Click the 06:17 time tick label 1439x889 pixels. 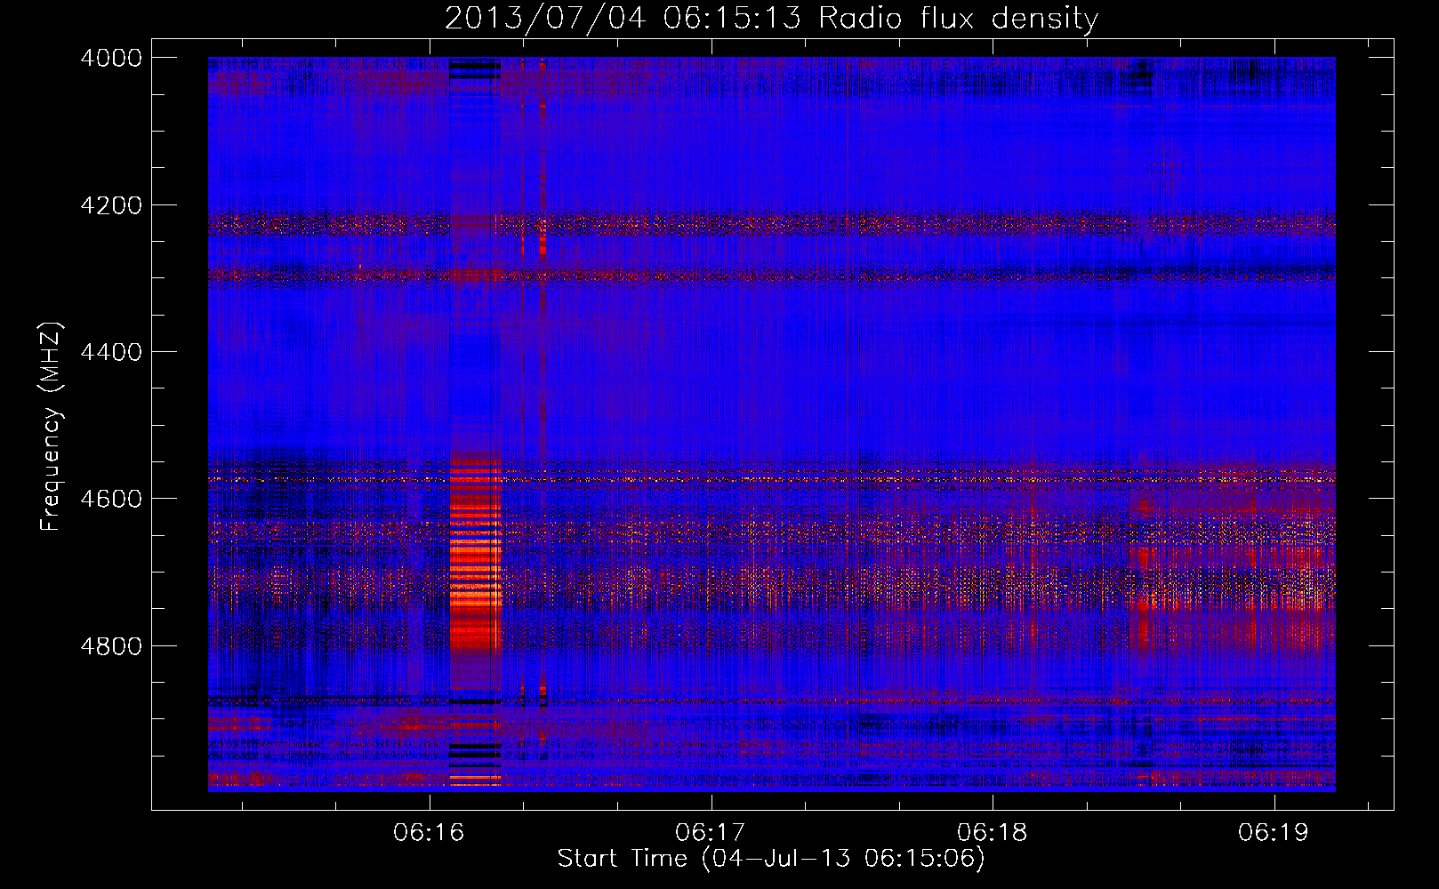coord(711,832)
